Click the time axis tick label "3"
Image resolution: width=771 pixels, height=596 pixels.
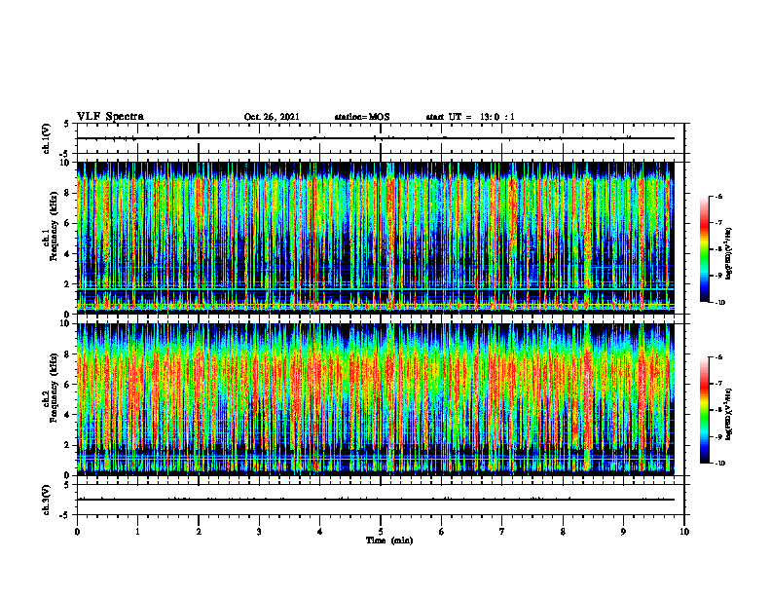259,532
